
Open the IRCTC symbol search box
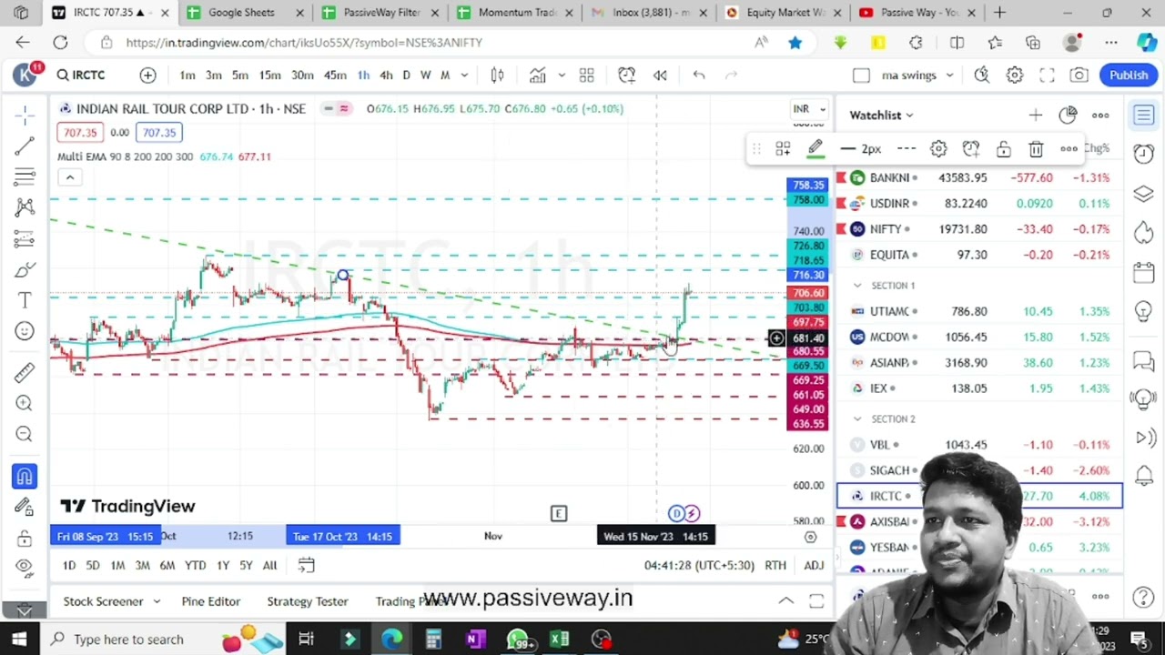[x=82, y=76]
